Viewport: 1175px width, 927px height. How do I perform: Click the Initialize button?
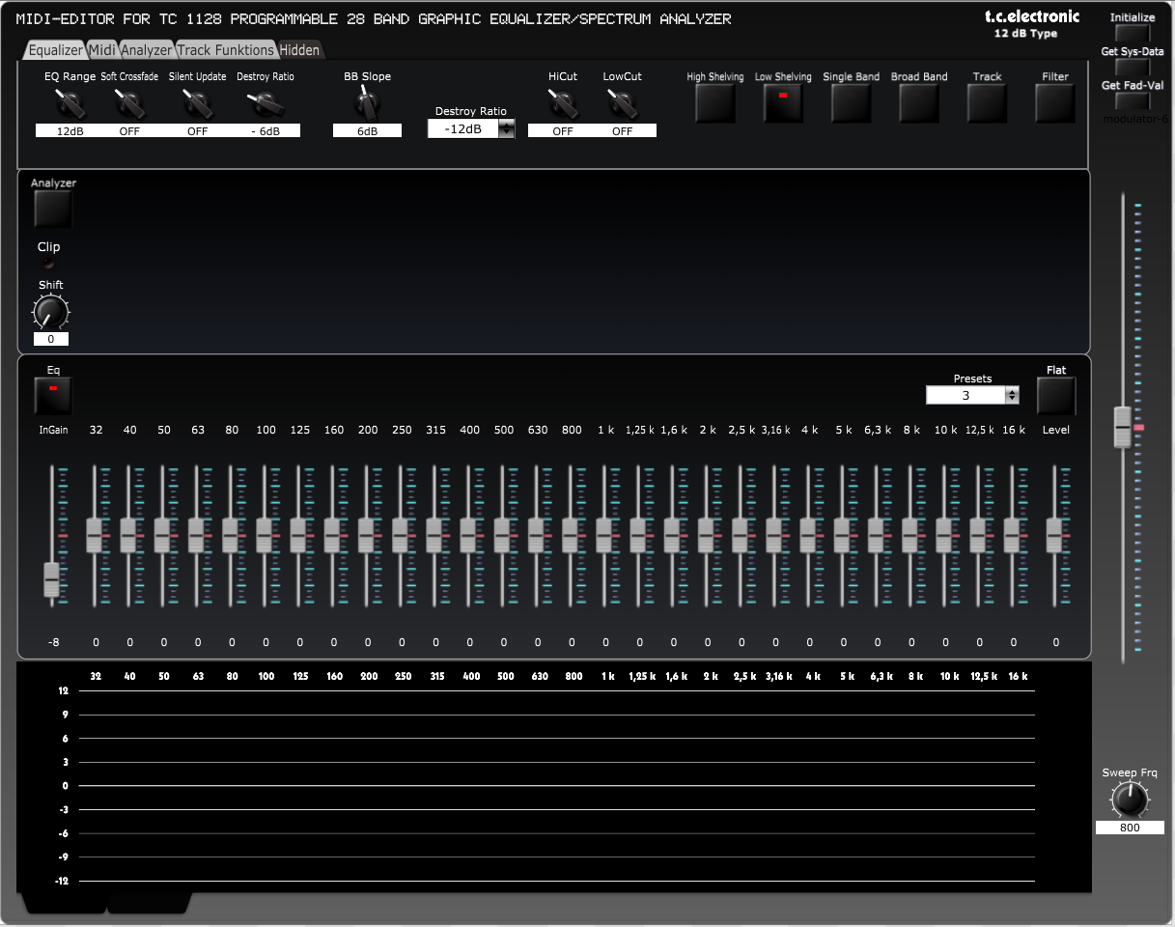click(x=1132, y=31)
